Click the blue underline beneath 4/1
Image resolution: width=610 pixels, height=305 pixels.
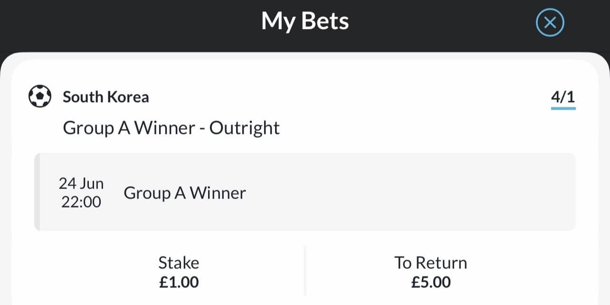[x=563, y=108]
